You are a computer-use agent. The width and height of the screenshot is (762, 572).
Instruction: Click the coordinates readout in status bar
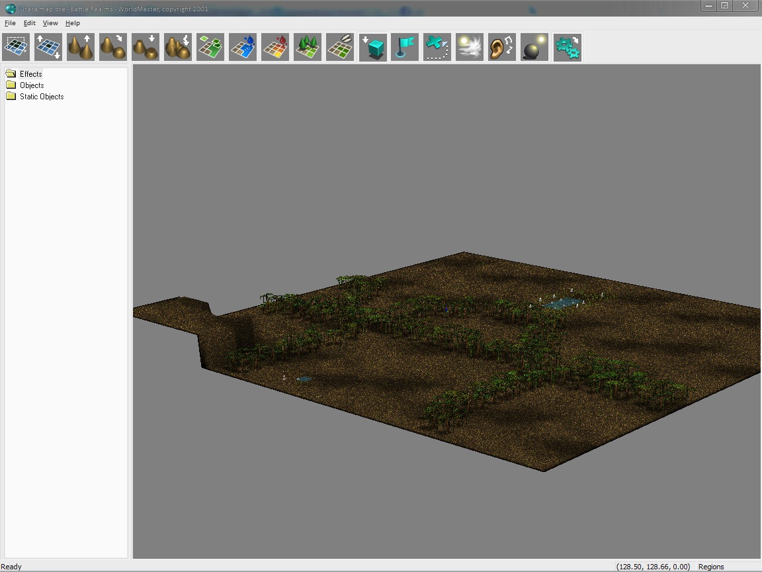(653, 567)
